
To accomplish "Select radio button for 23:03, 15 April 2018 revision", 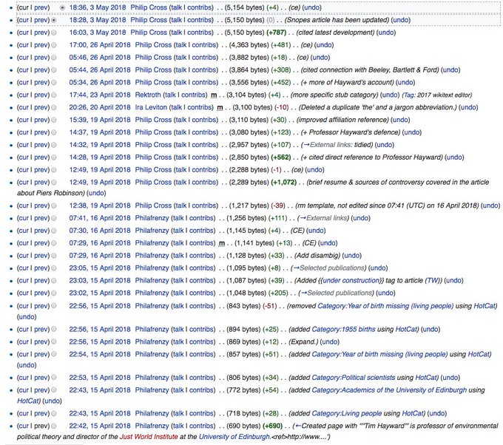I will (x=54, y=281).
